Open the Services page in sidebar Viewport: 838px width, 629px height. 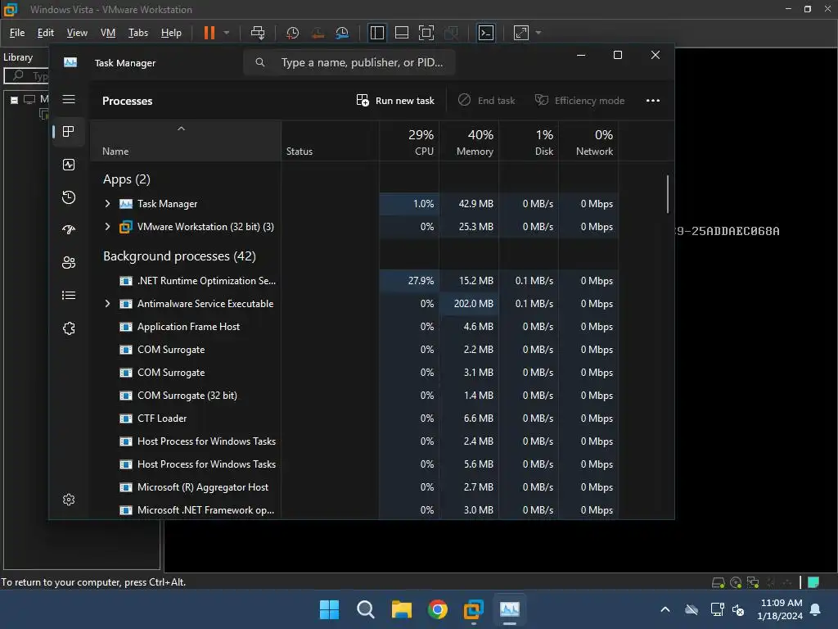pyautogui.click(x=69, y=328)
